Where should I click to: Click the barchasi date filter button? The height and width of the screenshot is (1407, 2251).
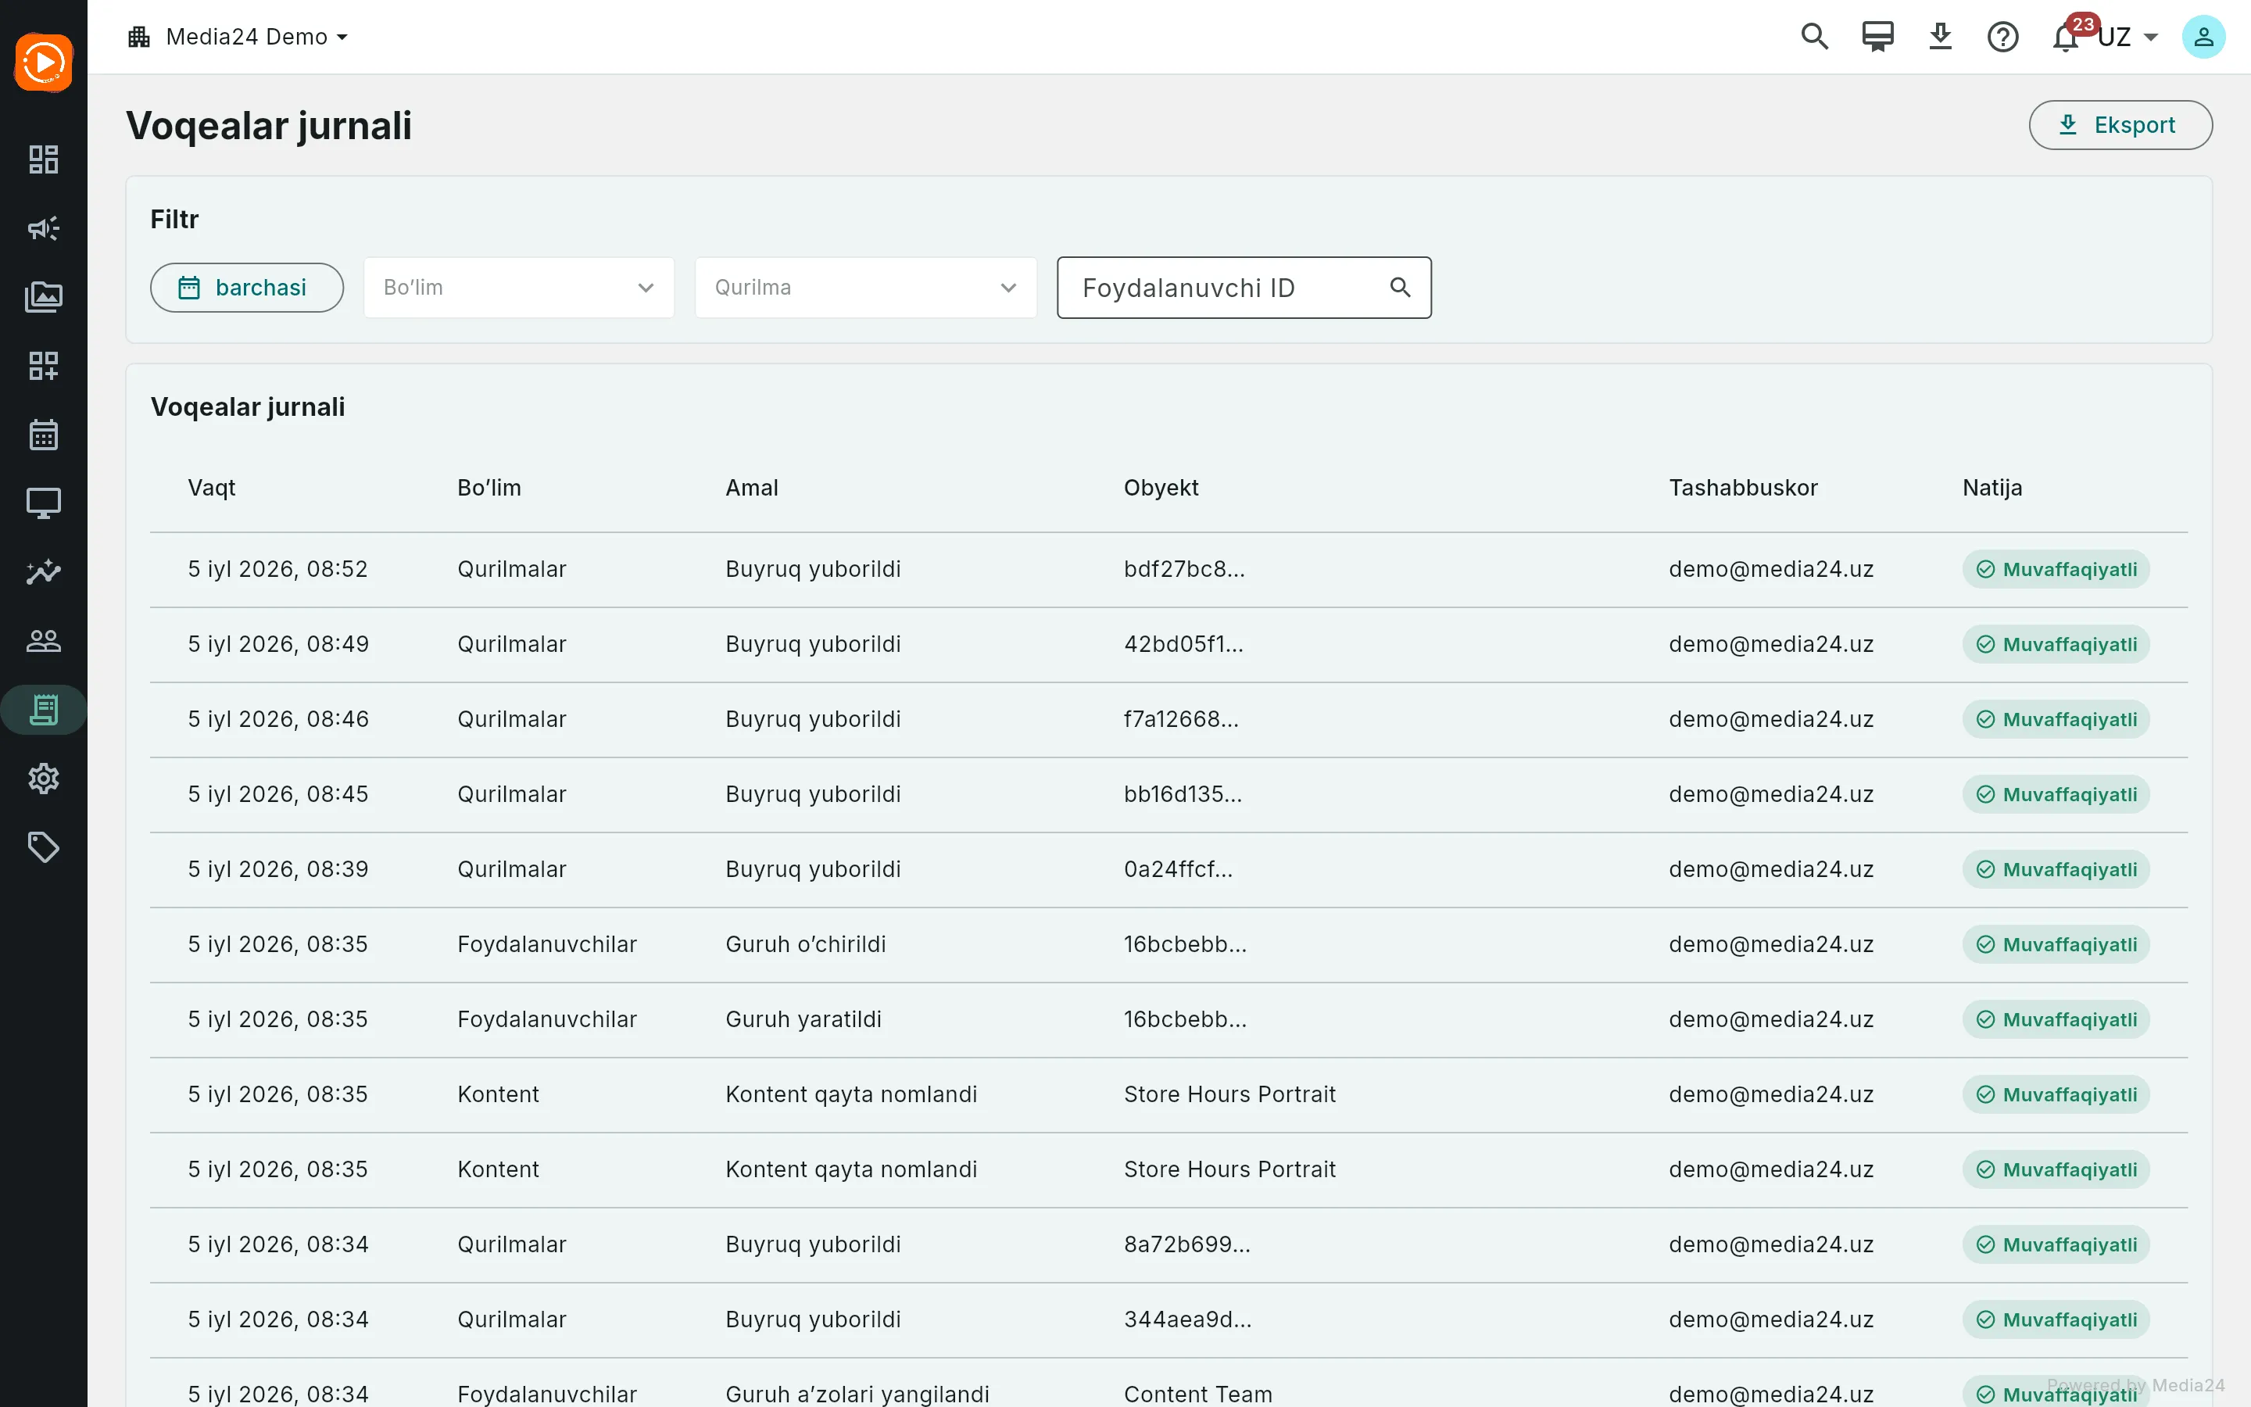coord(246,288)
